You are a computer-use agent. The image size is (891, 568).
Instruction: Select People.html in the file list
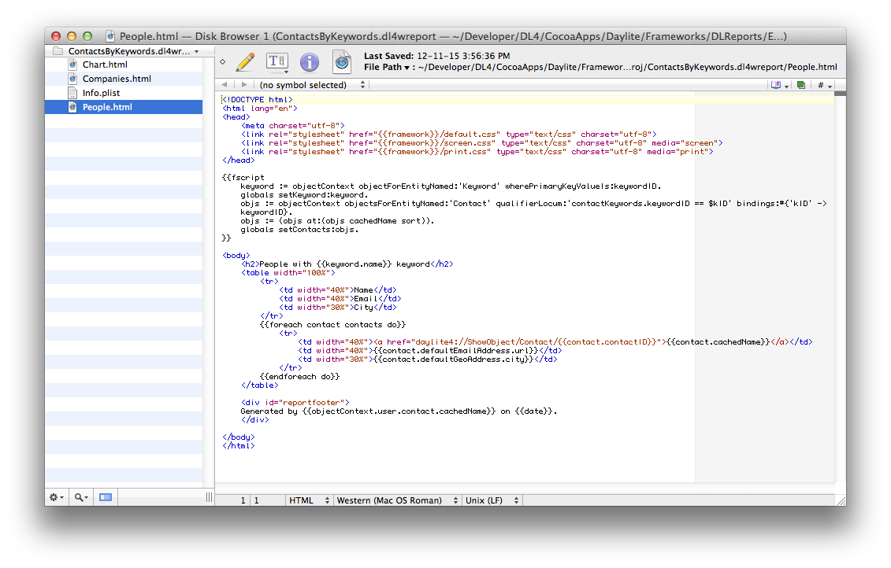tap(124, 107)
